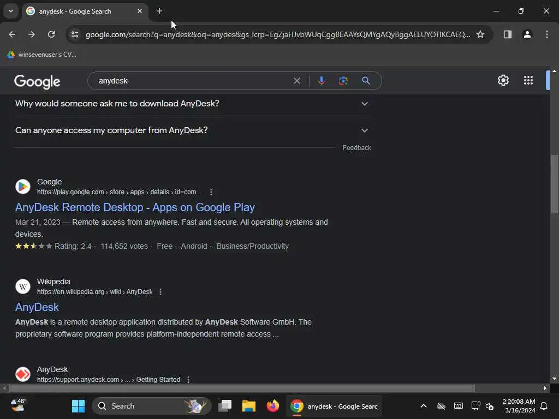Go to Google homepage via logo
559x419 pixels.
(x=37, y=82)
